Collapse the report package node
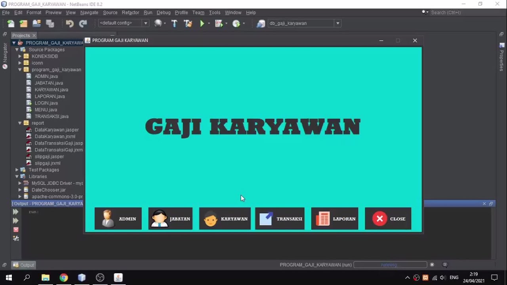507x285 pixels. click(20, 123)
